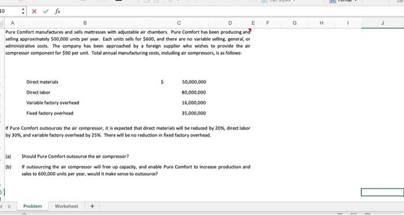Click the 'Pure Comfort manufactures' problem paragraph

click(x=128, y=43)
